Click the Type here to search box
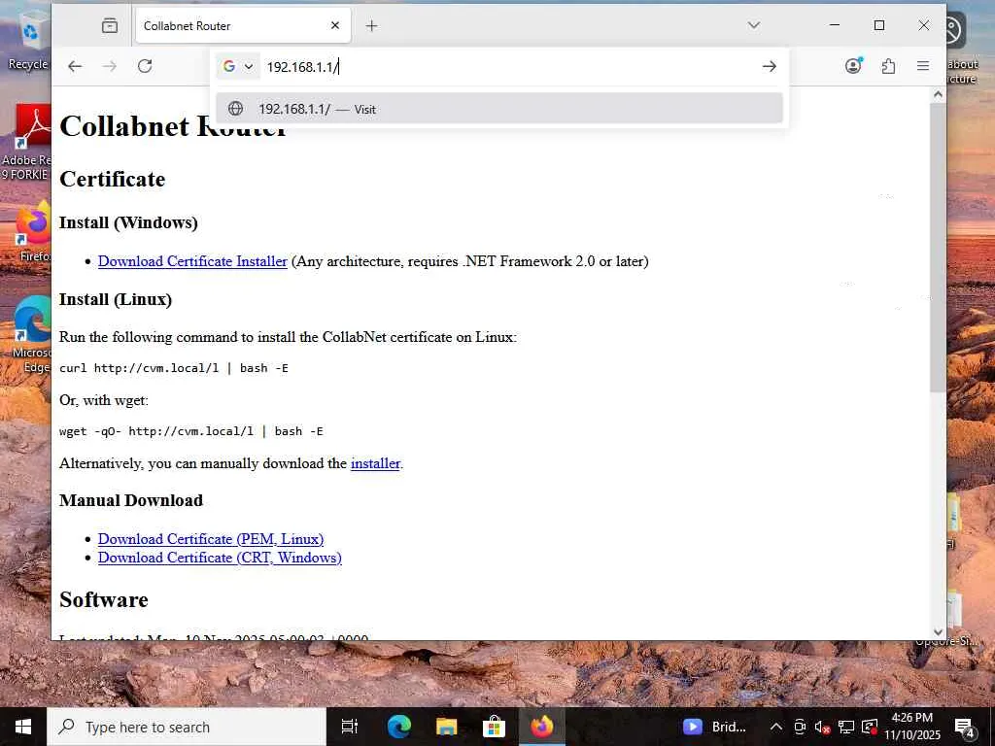 (187, 727)
